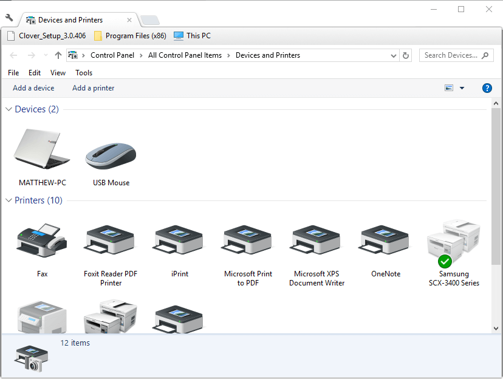Click the search magnifier icon
The width and height of the screenshot is (503, 379).
point(485,55)
